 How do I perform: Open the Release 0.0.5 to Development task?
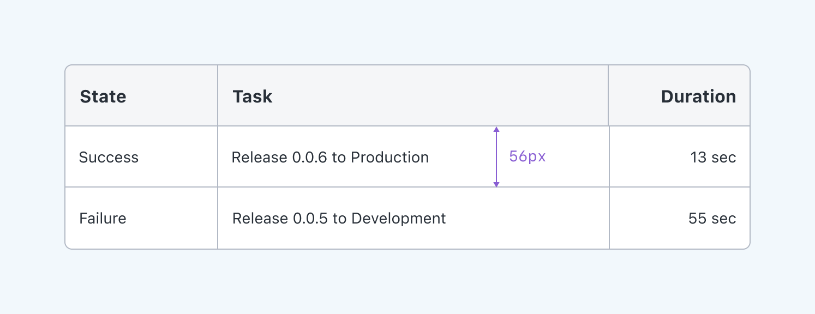pyautogui.click(x=339, y=219)
